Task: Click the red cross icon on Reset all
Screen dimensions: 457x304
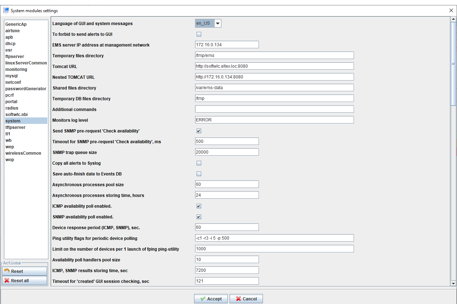Action: (7, 280)
